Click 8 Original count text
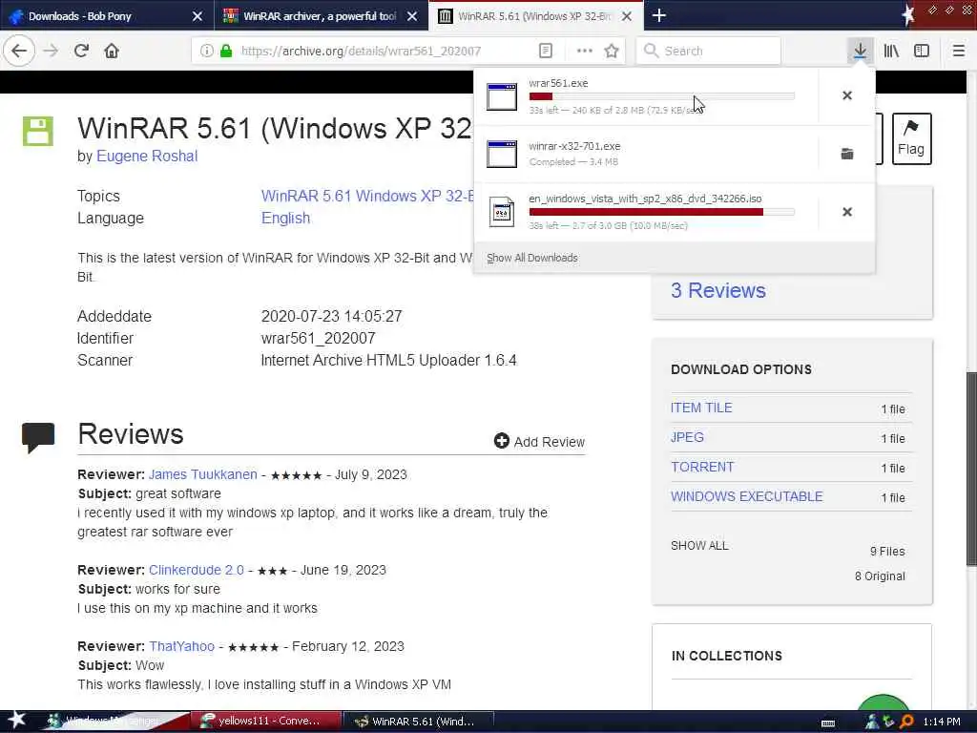 click(880, 576)
